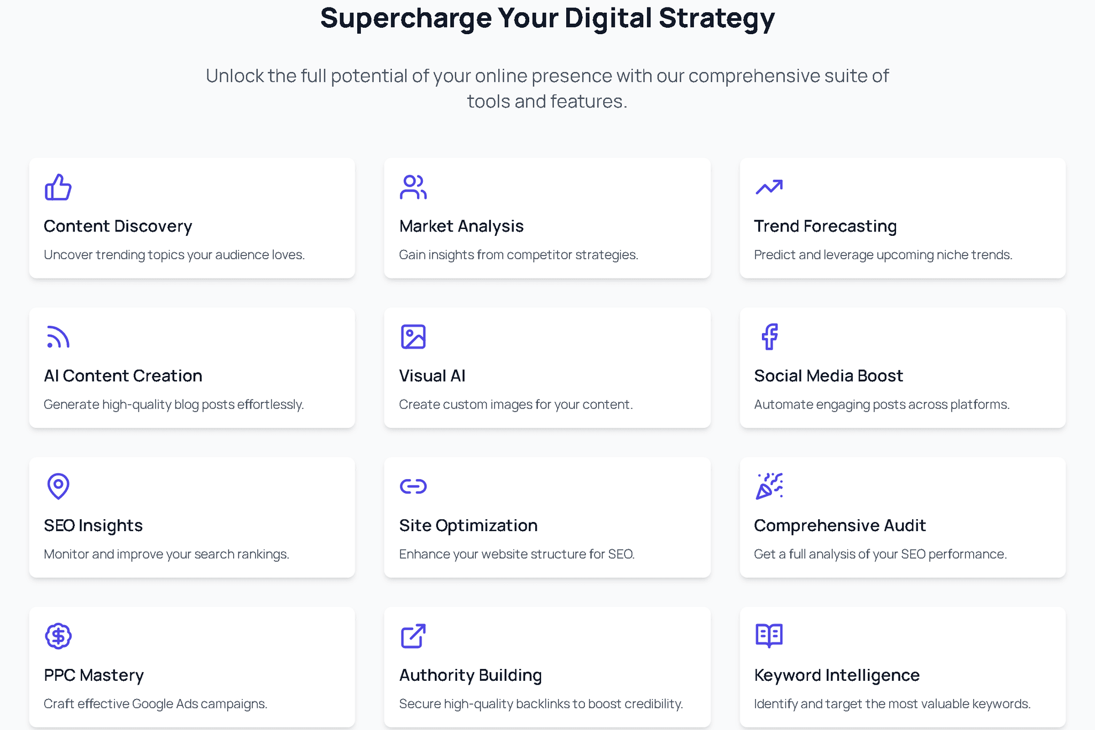Click the Keyword Intelligence heading
Image resolution: width=1095 pixels, height=730 pixels.
837,675
